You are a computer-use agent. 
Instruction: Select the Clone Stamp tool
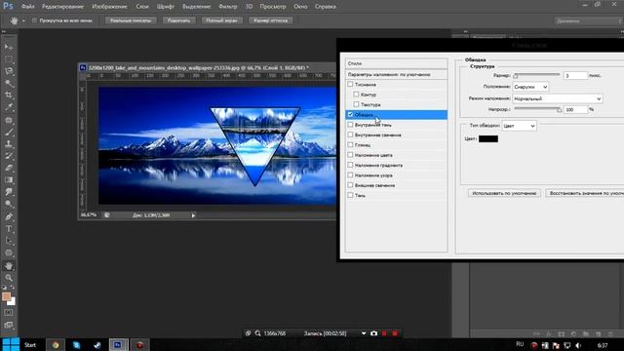(9, 144)
